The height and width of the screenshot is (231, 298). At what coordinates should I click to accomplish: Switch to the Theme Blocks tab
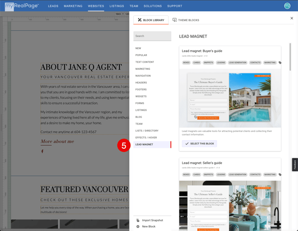(186, 20)
